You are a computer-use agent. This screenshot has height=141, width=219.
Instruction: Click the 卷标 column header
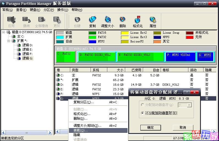point(174,70)
